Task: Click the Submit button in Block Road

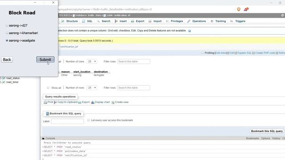Action: click(x=45, y=60)
